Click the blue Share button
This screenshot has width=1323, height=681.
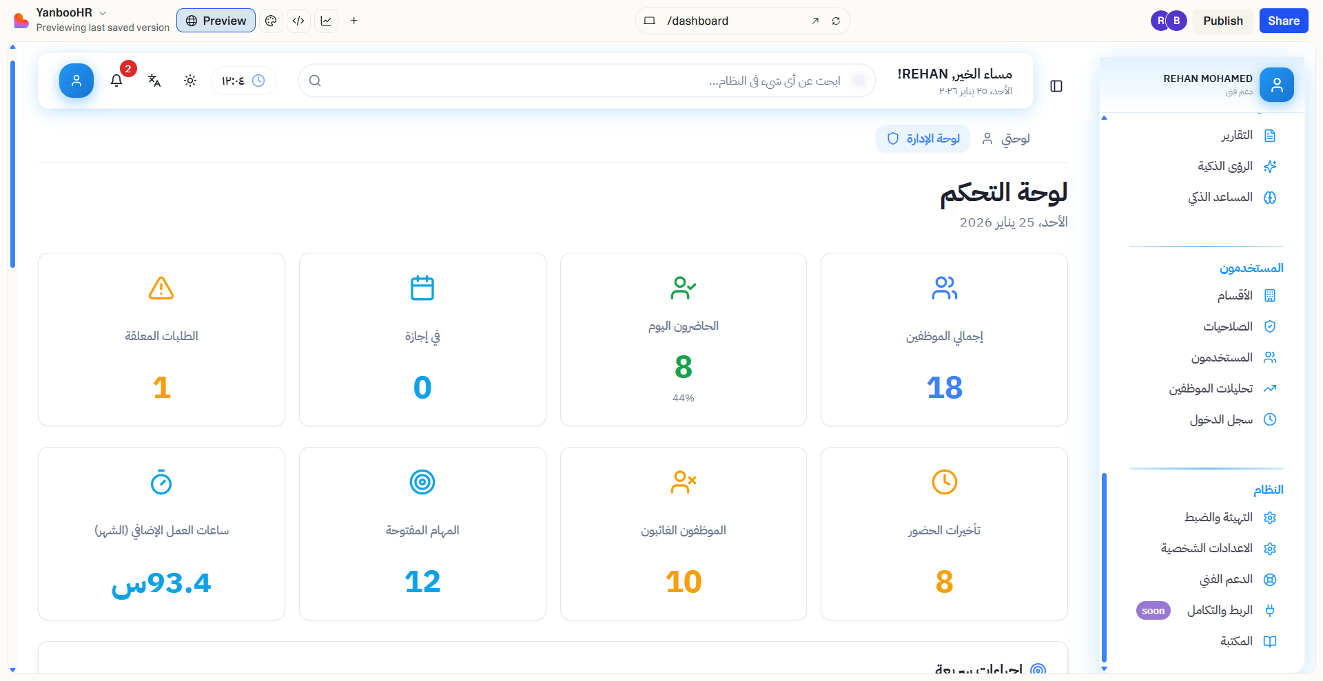[x=1283, y=21]
